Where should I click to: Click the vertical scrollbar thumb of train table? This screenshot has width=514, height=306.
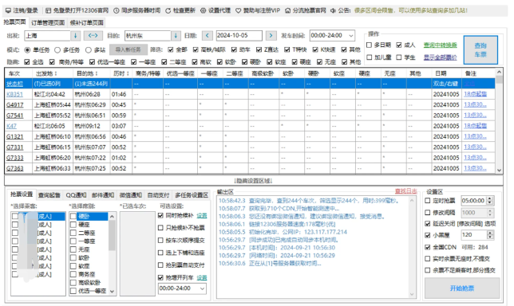tap(499, 80)
